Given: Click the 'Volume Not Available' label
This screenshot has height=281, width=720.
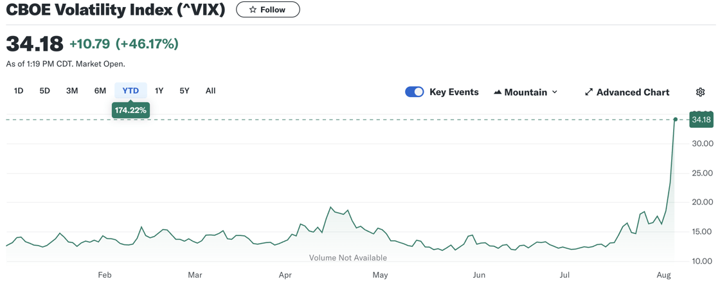Looking at the screenshot, I should (x=348, y=258).
